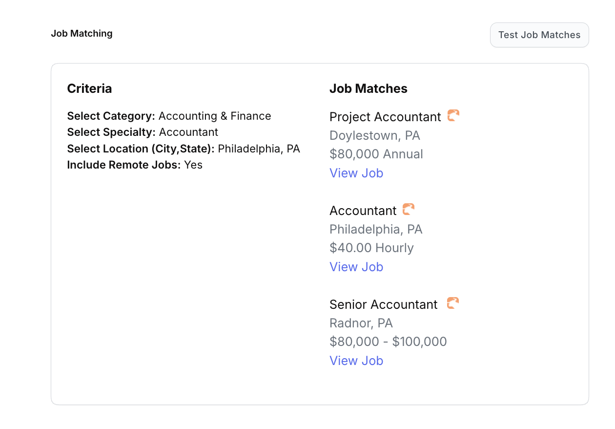Click the Test Job Matches button
615x429 pixels.
(539, 35)
